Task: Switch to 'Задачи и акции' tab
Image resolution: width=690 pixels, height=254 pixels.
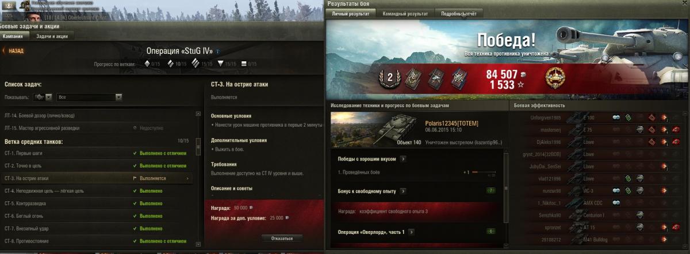Action: pyautogui.click(x=52, y=36)
